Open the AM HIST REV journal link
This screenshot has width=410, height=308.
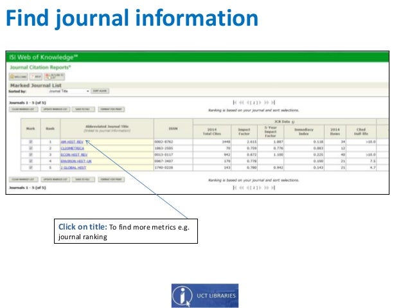(x=72, y=142)
